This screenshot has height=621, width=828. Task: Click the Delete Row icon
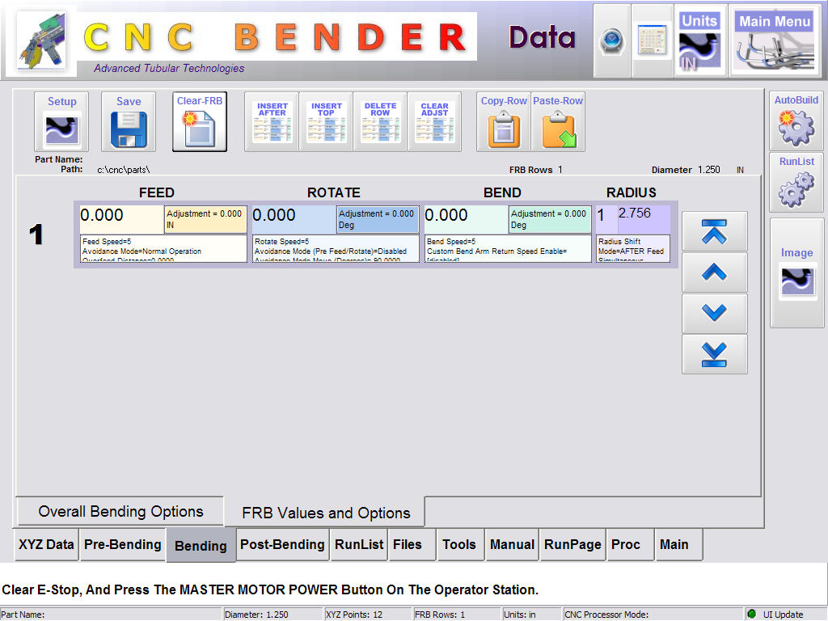pos(380,122)
